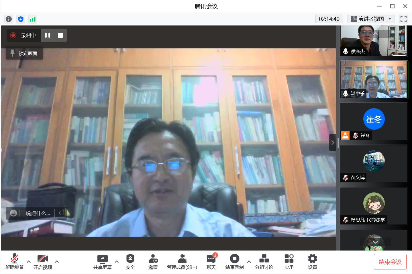412x274 pixels.
Task: Open the Apps (应用) icon
Action: [x=289, y=262]
